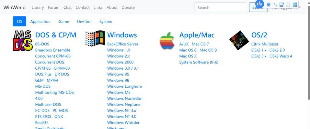Open the Concurrent DOS link
This screenshot has width=310, height=129.
tap(50, 62)
